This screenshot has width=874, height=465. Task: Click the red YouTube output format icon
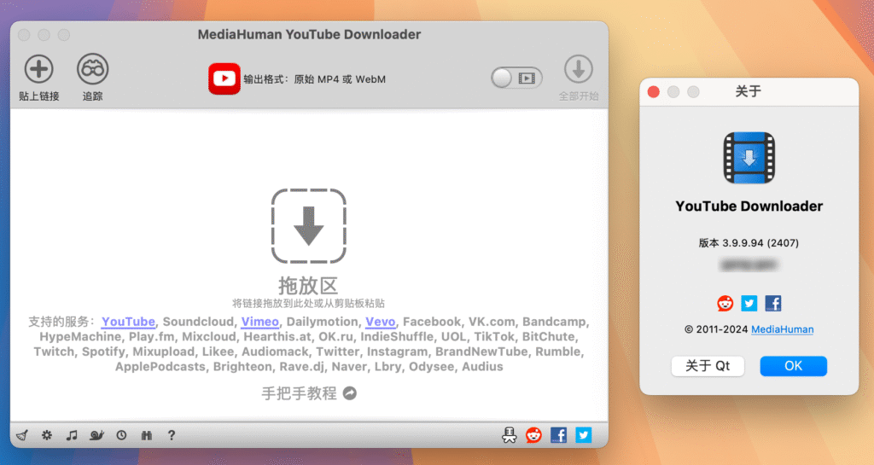224,78
